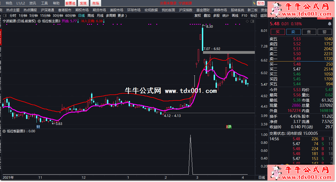This screenshot has width=336, height=182.
Task: Click the 查 query button
Action: 309,32
